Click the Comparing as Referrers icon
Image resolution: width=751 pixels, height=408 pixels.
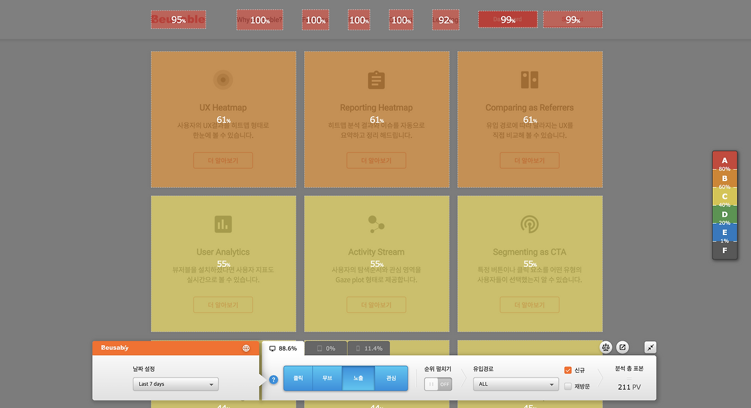[529, 80]
